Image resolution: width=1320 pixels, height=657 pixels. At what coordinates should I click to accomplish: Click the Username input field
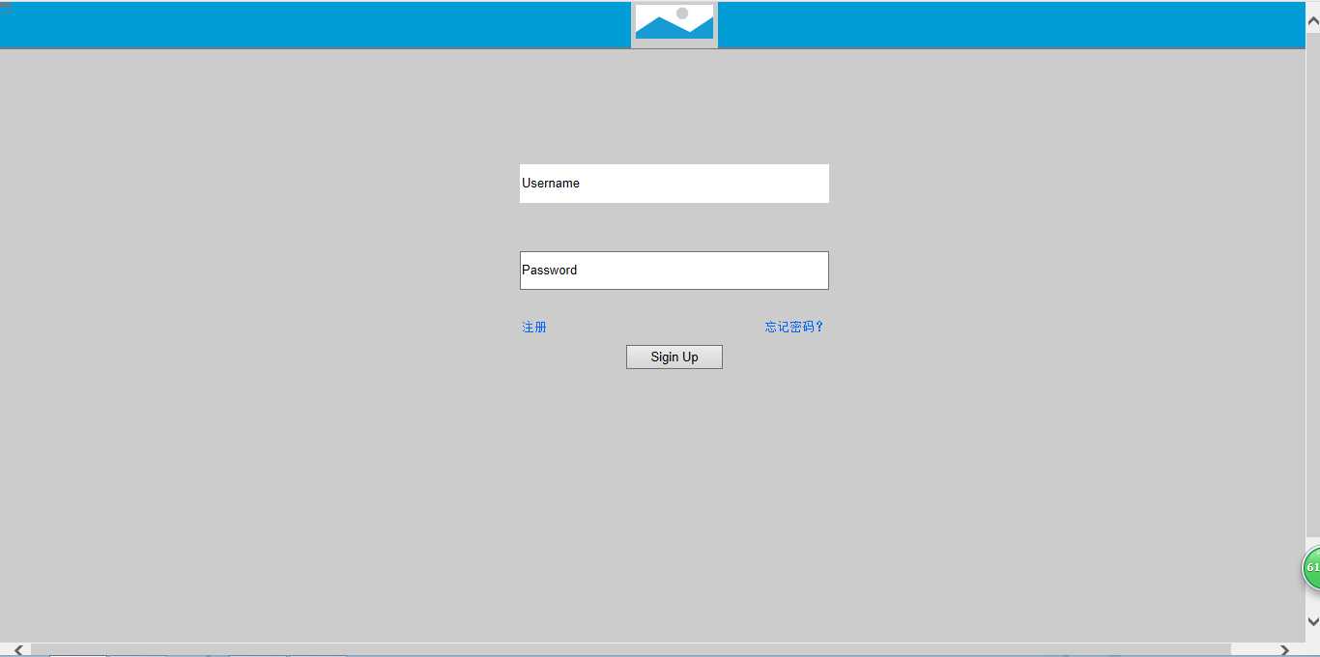[x=674, y=184]
